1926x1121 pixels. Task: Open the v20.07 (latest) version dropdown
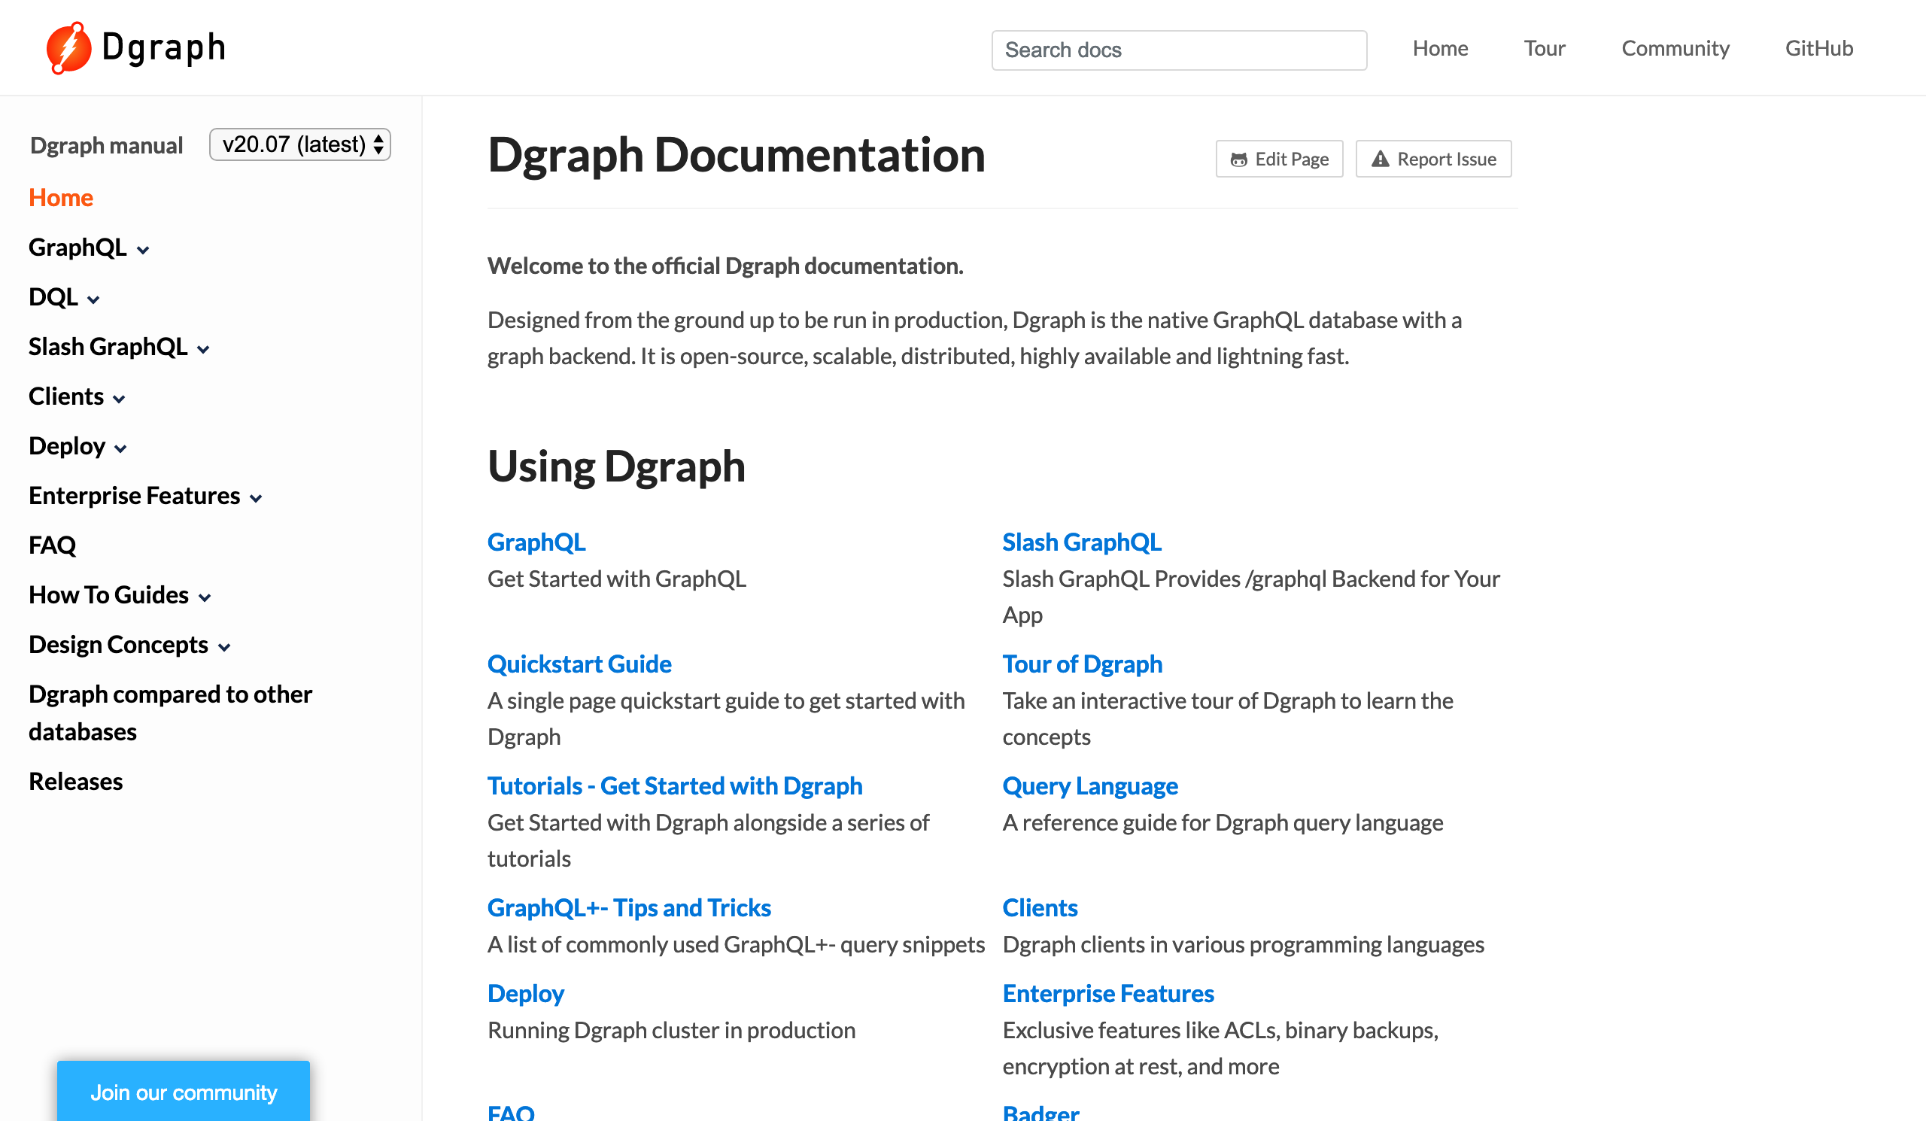point(300,144)
